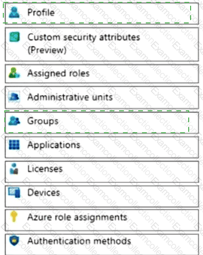Click the Licenses person icon
This screenshot has height=255, width=203.
point(14,169)
